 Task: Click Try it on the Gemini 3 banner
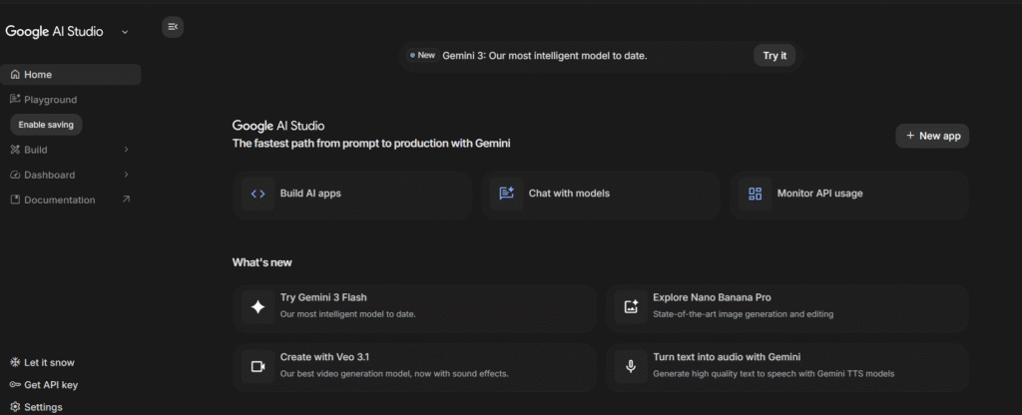pos(774,56)
